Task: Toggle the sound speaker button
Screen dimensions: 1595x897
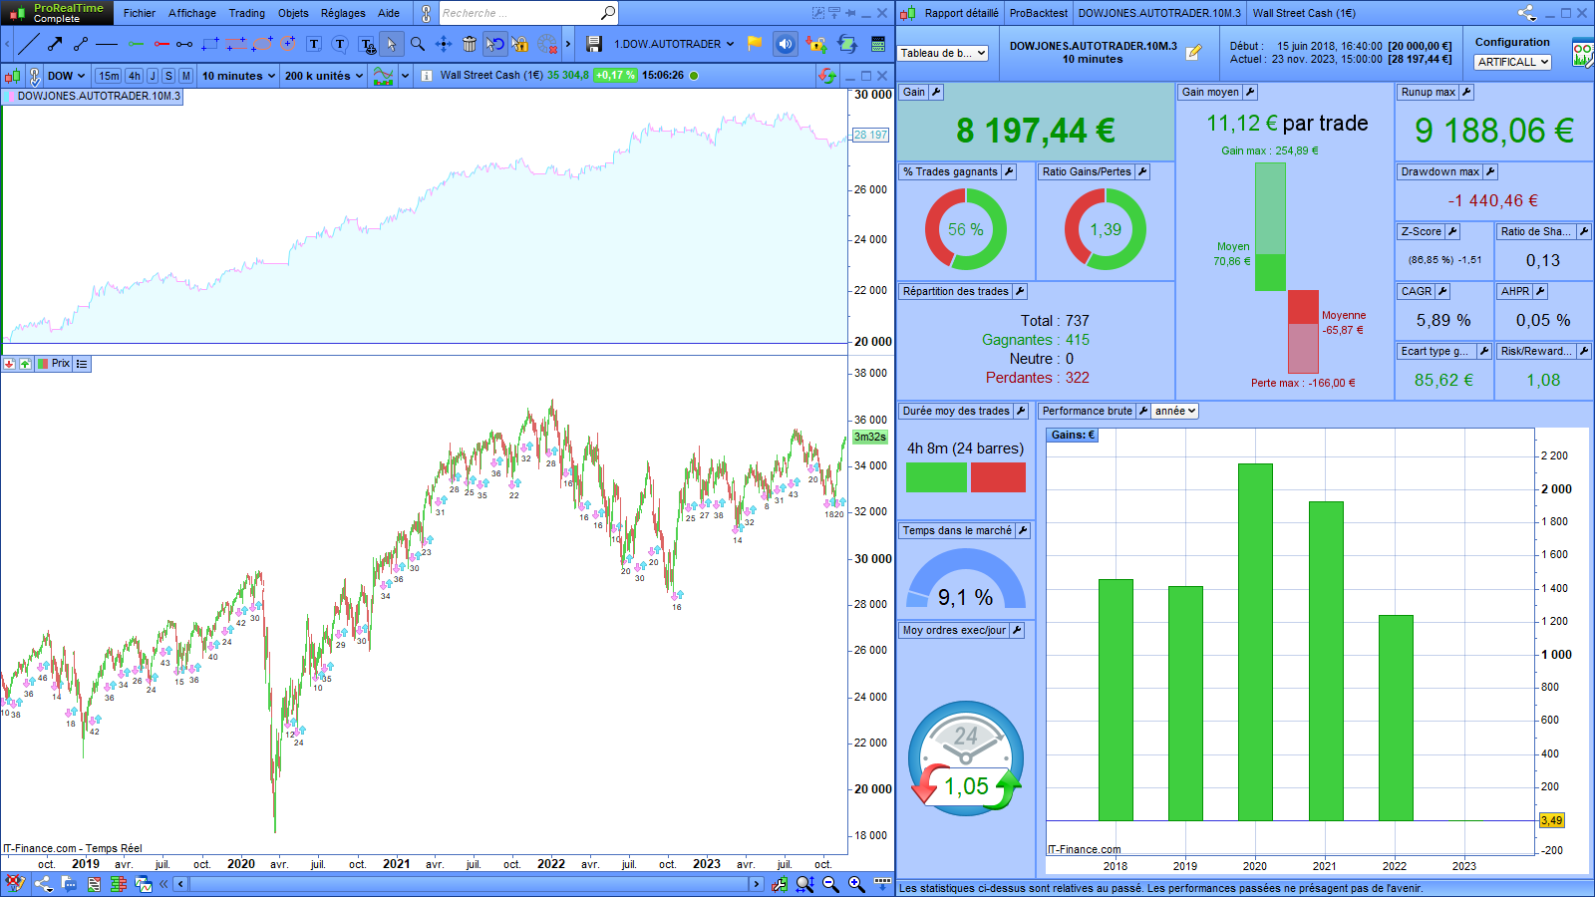Action: 786,44
